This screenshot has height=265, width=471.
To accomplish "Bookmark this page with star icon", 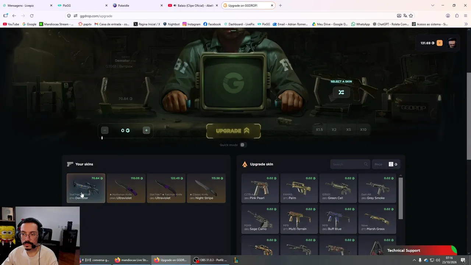I will (411, 16).
